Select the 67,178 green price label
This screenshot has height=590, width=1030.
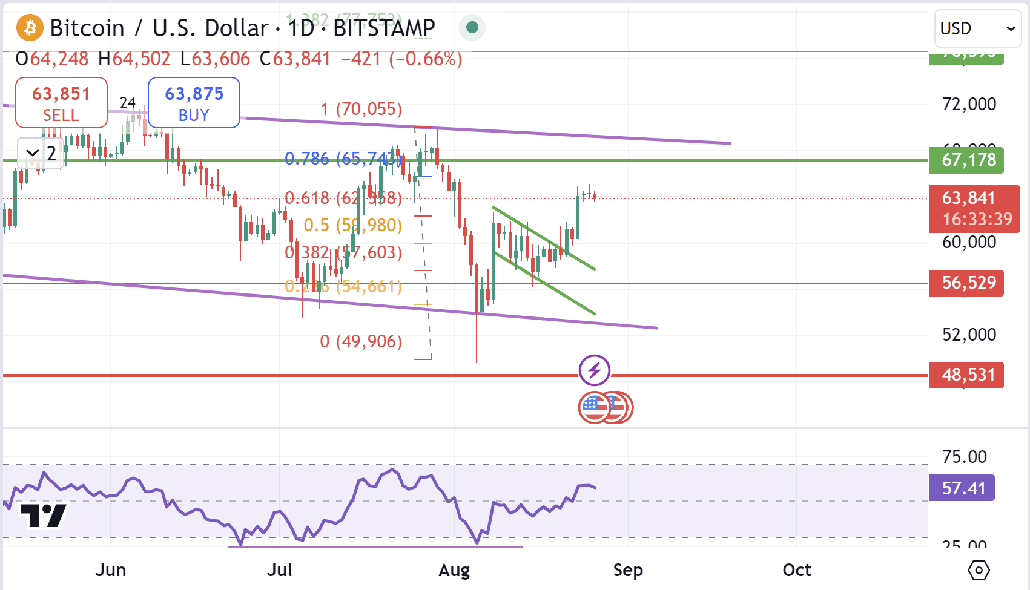pos(966,160)
